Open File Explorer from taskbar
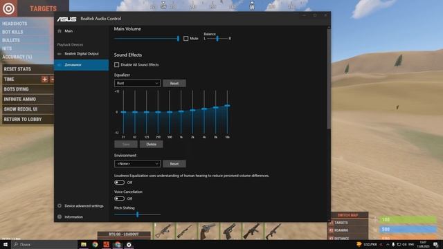The width and height of the screenshot is (443, 249). [84, 244]
